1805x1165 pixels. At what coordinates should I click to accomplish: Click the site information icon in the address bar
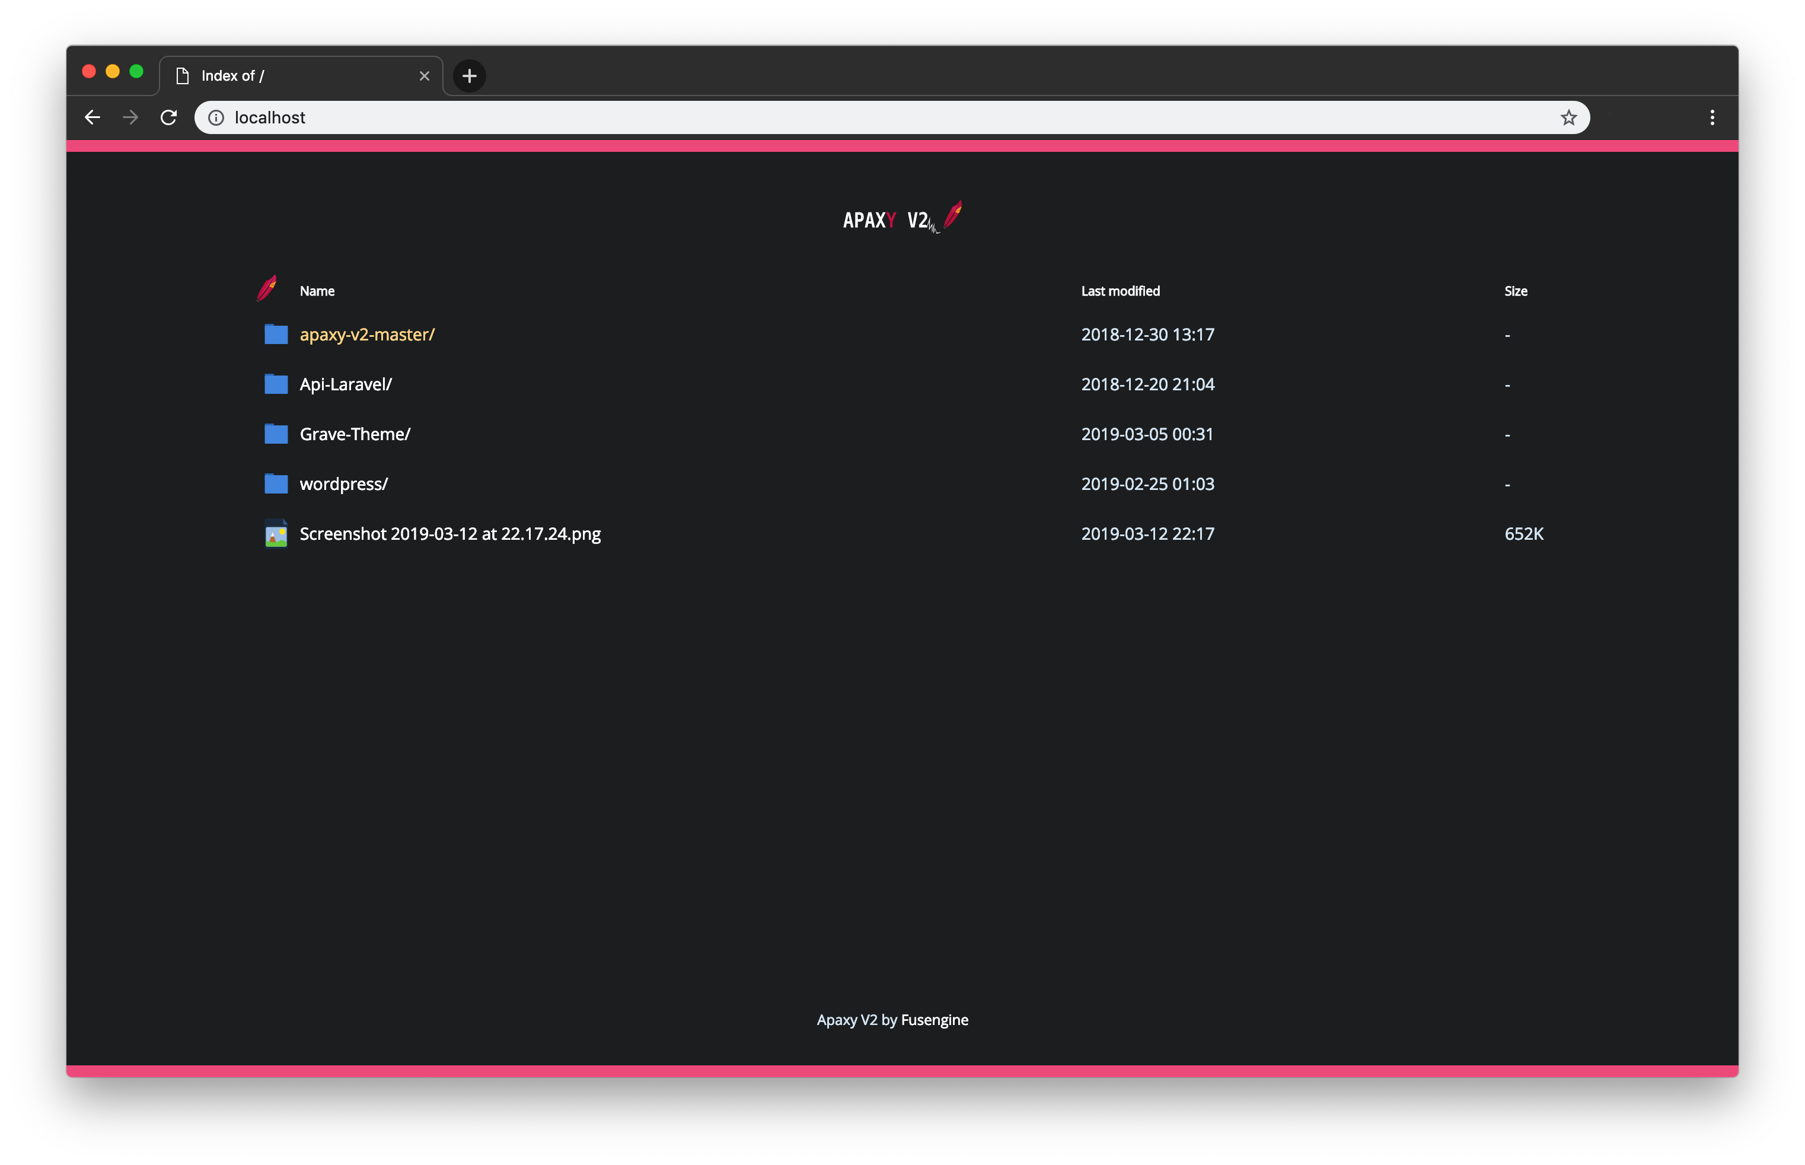pos(216,117)
